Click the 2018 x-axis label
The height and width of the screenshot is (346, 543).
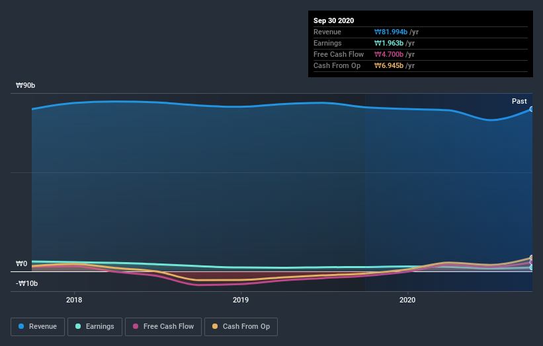[74, 300]
